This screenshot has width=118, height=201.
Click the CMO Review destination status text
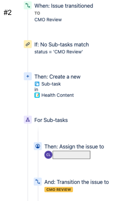48,20
